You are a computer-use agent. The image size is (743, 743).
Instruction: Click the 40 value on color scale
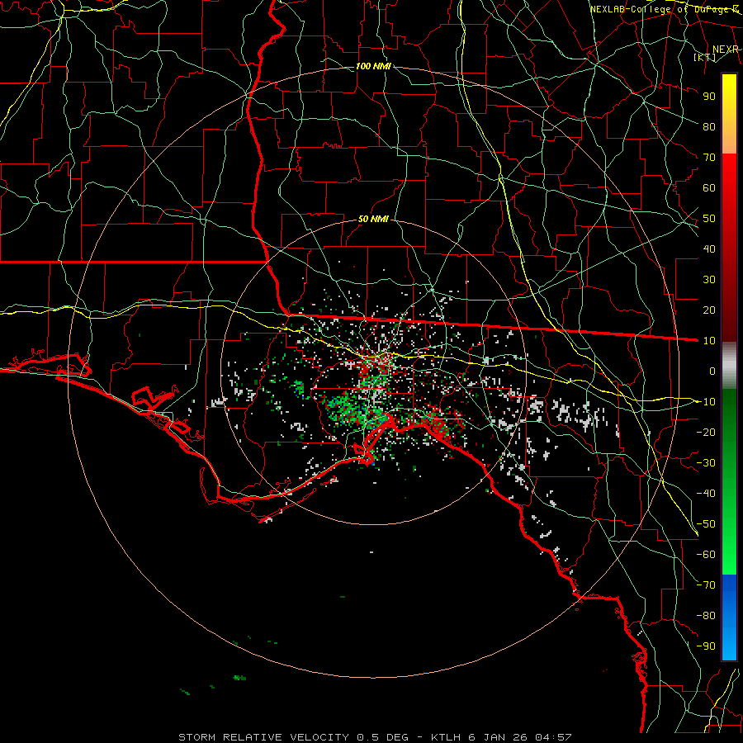pos(709,248)
